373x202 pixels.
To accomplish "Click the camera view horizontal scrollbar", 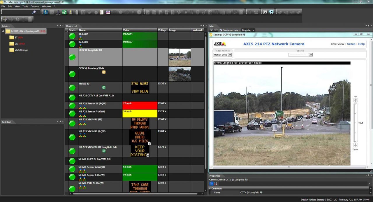I will click(x=289, y=167).
